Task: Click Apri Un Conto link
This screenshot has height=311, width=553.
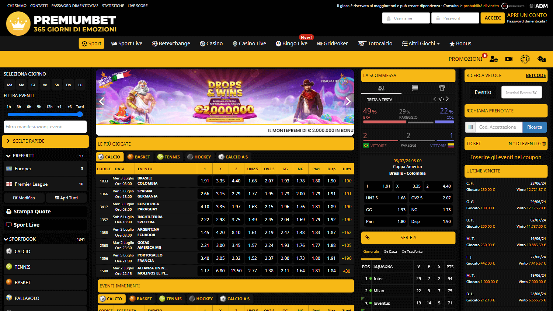Action: 527,15
